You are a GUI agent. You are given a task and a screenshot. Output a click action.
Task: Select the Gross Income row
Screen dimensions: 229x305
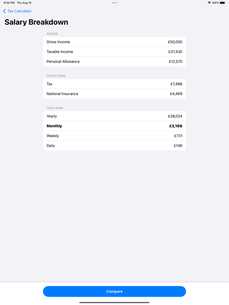coord(114,42)
